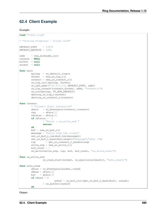The image size is (166, 215).
Task: Click the uv_run(myloop, UV_RUN_DEFAULT) line
Action: point(53,91)
